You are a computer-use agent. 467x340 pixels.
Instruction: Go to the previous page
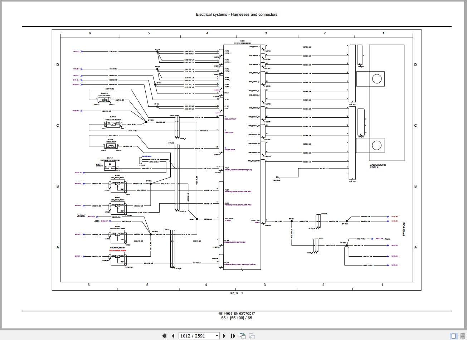point(173,336)
